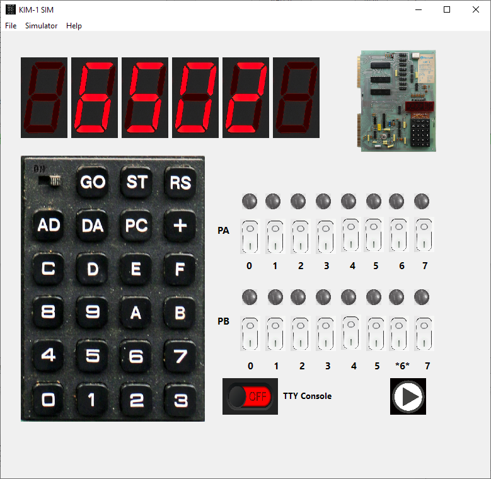Screen dimensions: 491x479
Task: Maximize the KIM-1 SIM window
Action: pyautogui.click(x=447, y=9)
